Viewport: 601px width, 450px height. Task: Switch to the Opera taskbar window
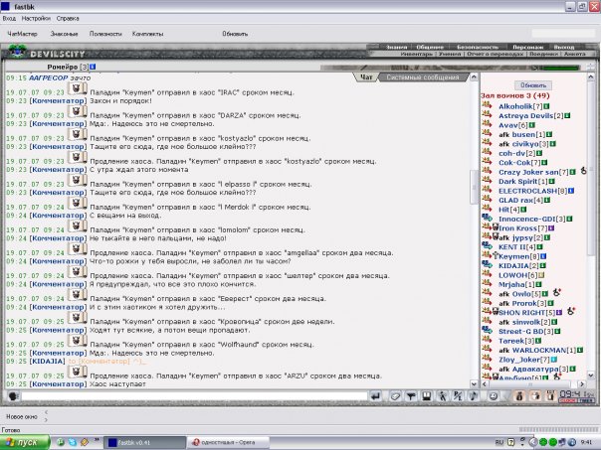click(x=228, y=442)
